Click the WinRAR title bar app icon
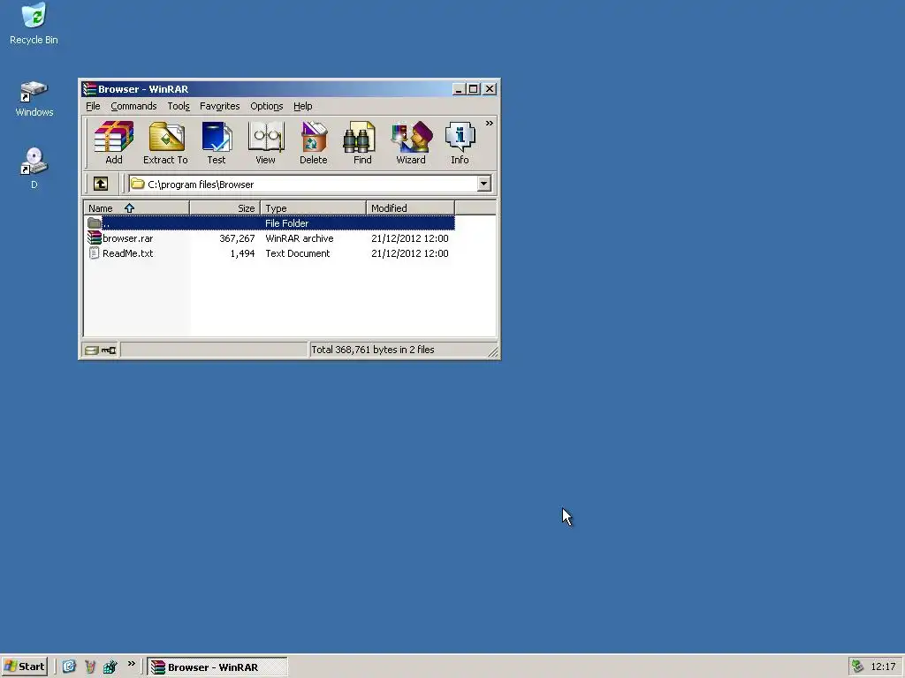 tap(89, 89)
